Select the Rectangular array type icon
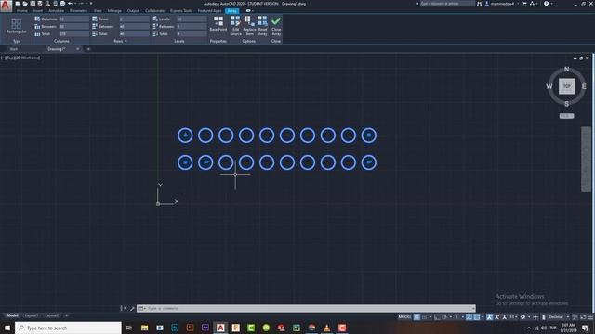The width and height of the screenshot is (595, 334). click(16, 27)
